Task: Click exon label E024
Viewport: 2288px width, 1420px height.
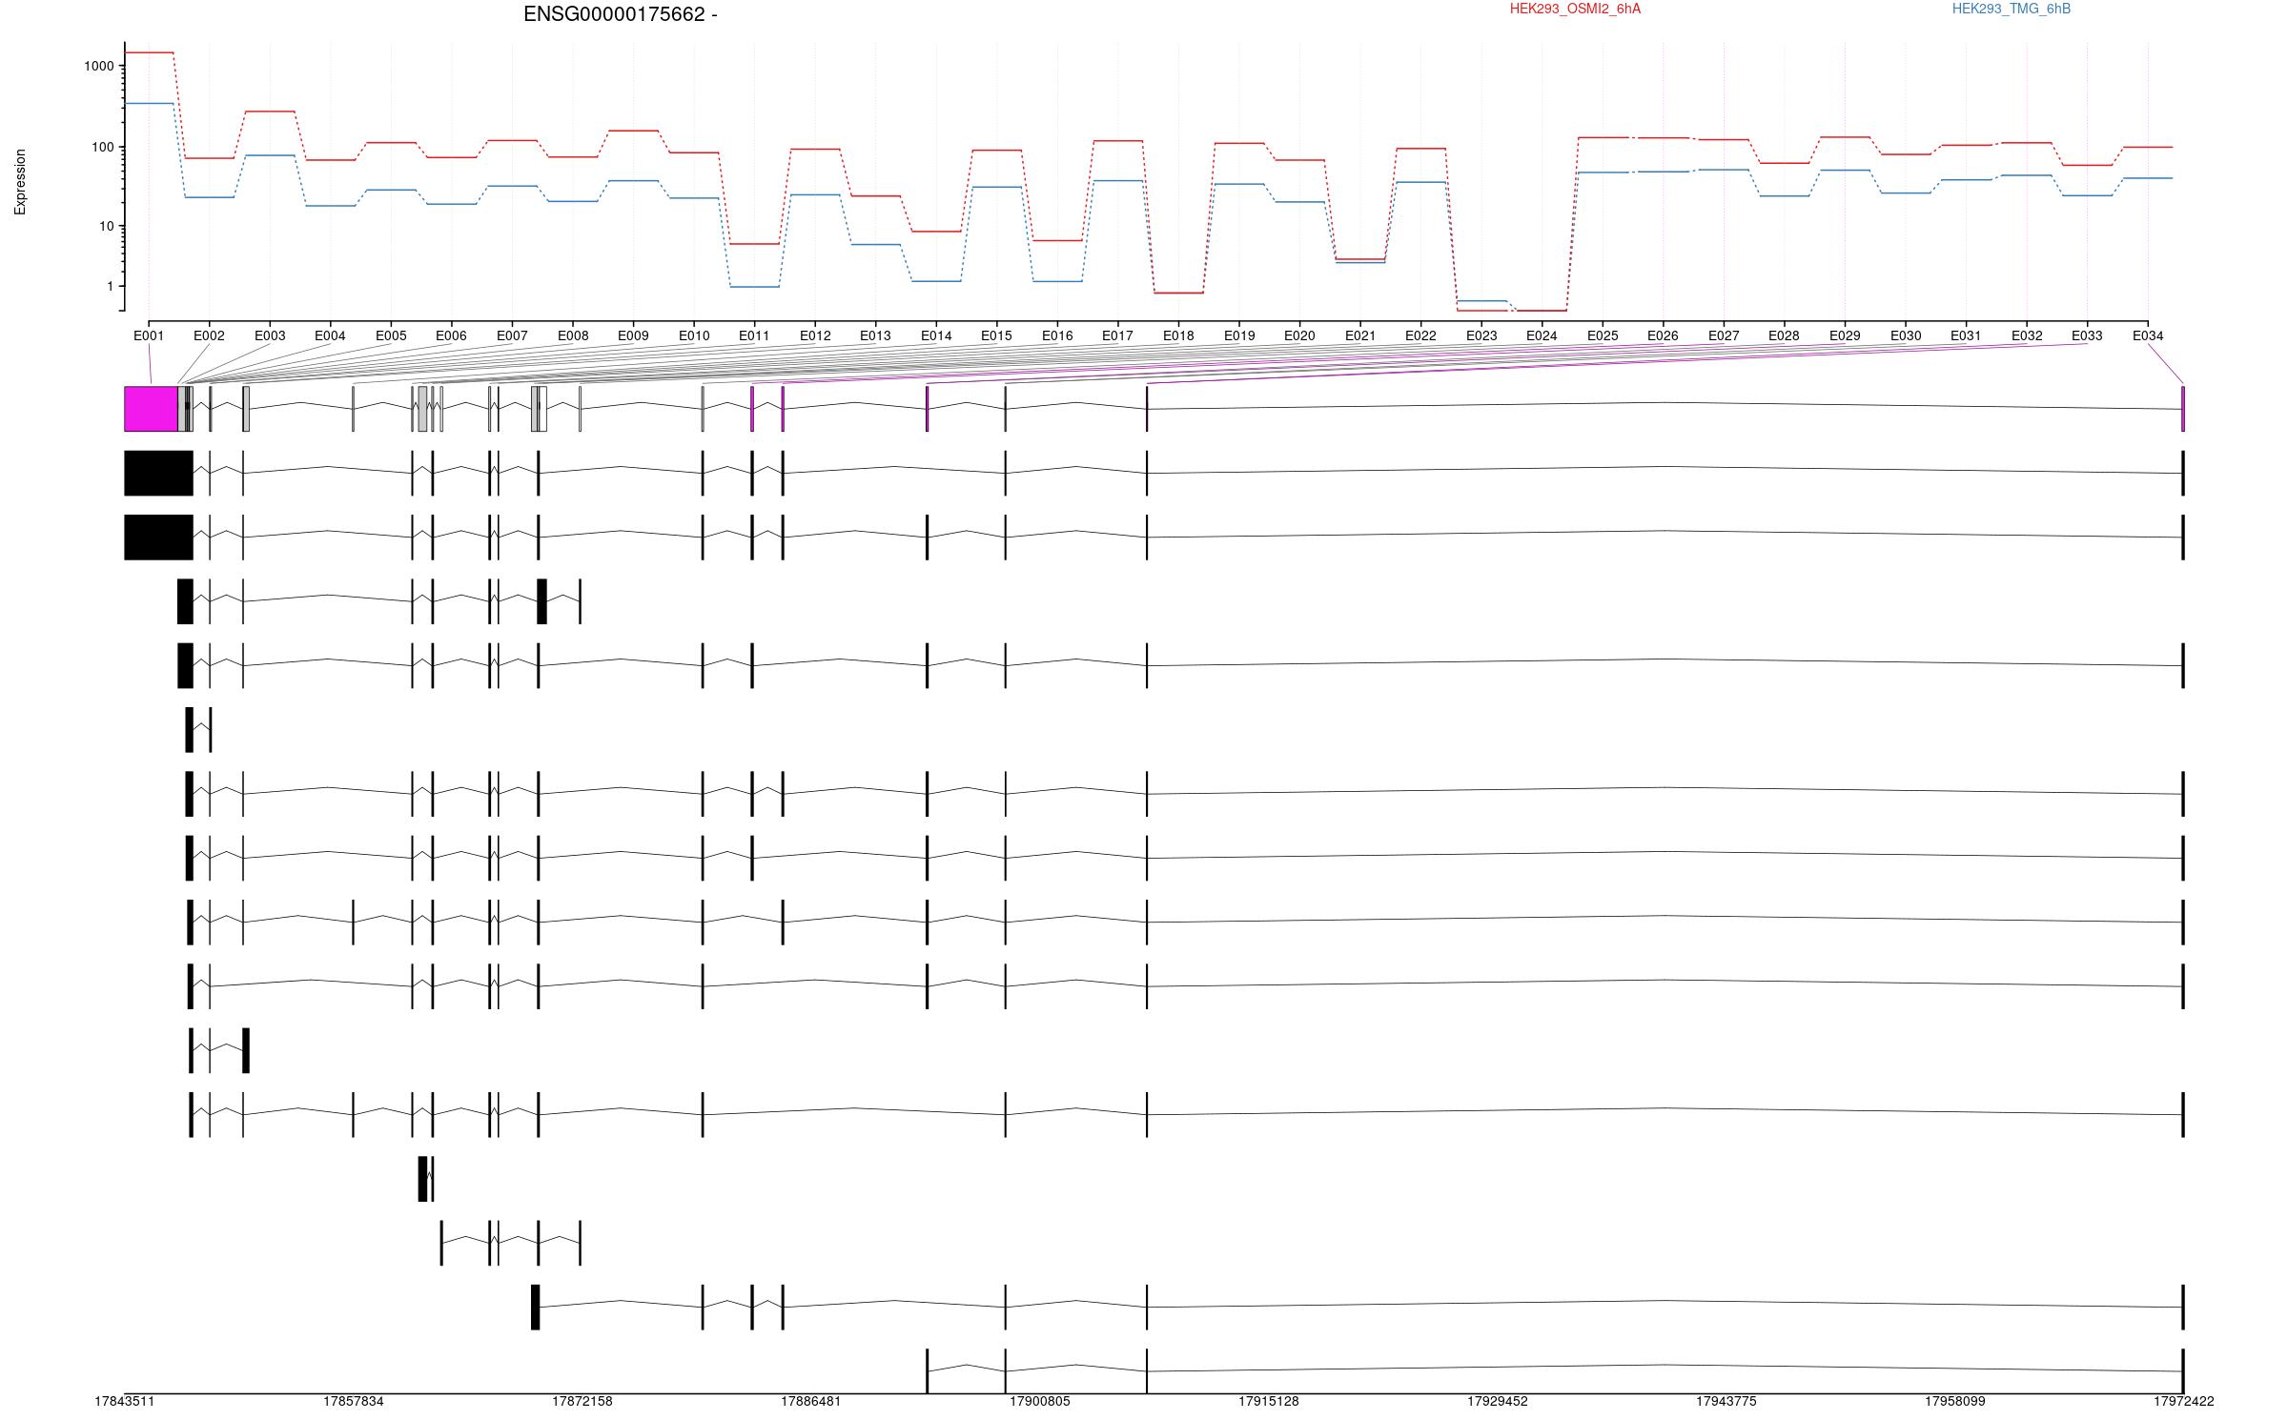Action: pos(1542,335)
